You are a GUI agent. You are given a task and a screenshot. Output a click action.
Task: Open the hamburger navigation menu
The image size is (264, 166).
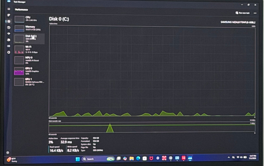tap(9, 9)
